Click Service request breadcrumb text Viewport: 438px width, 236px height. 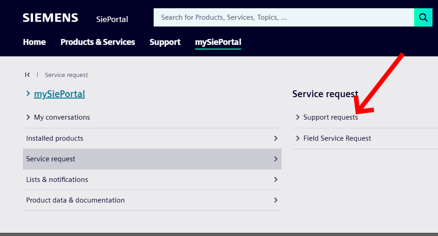coord(67,75)
